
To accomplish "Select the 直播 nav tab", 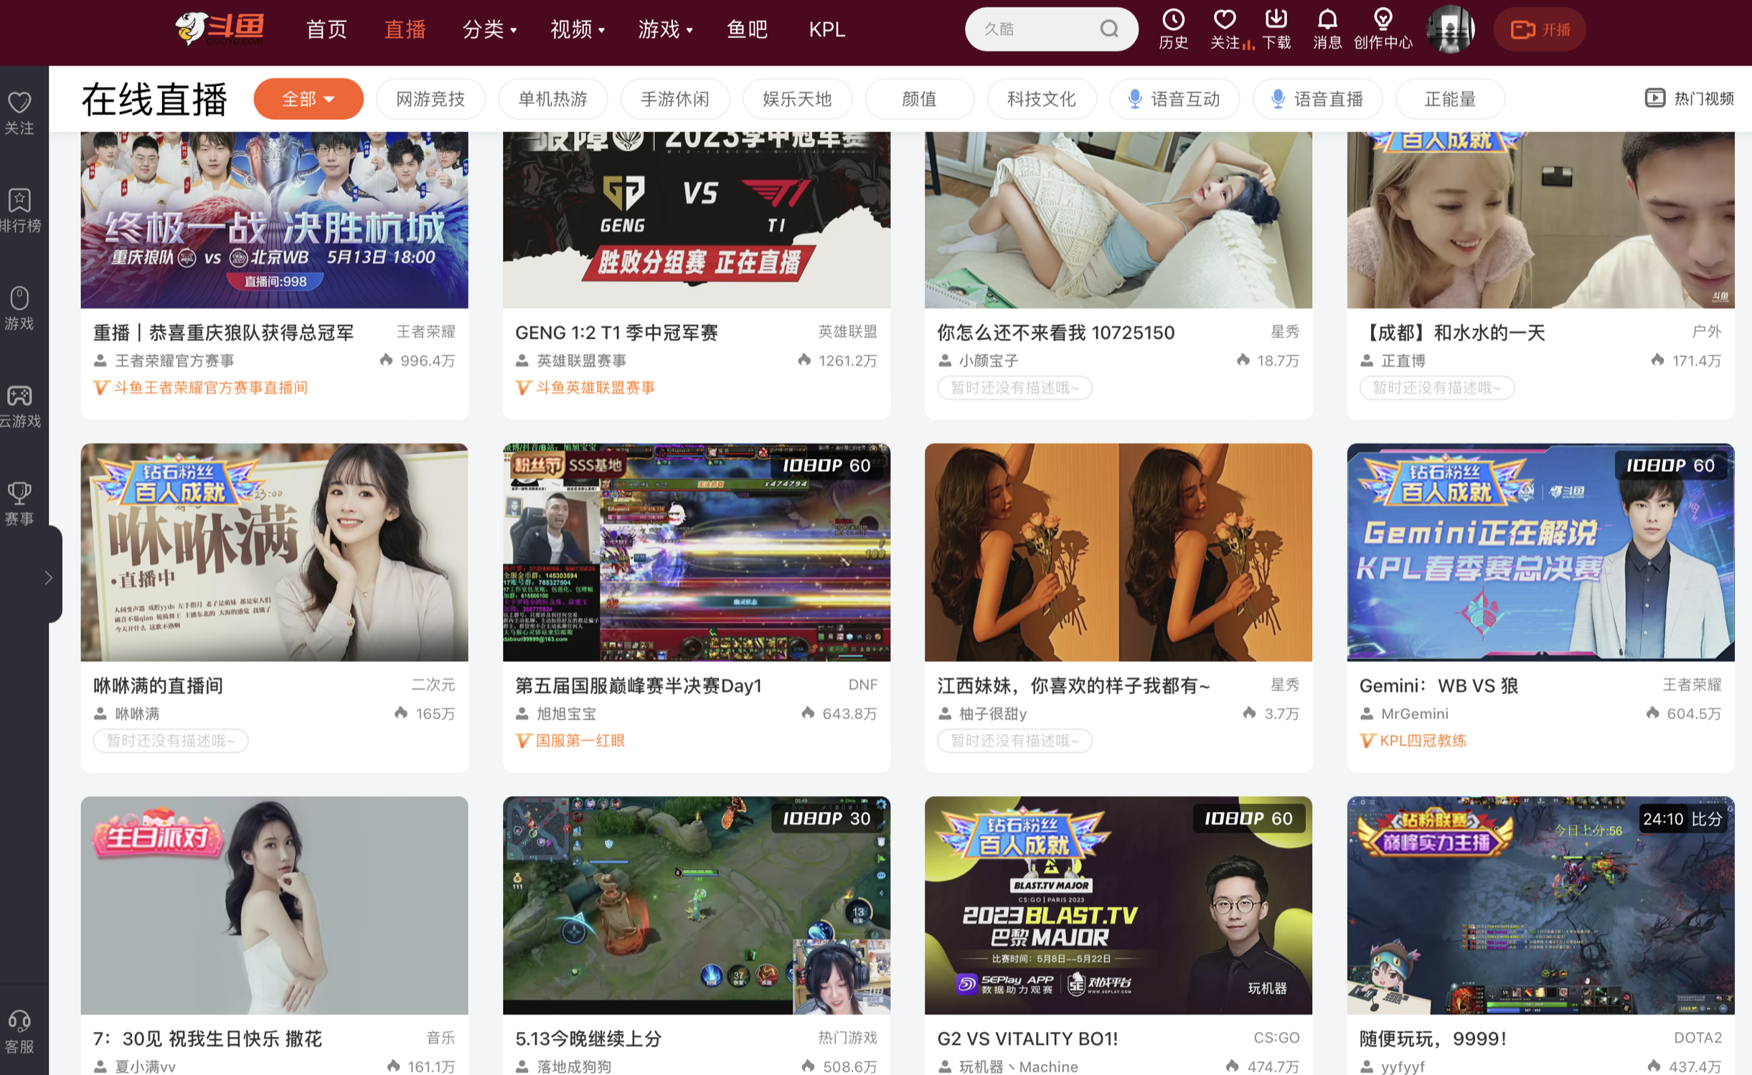I will [405, 29].
